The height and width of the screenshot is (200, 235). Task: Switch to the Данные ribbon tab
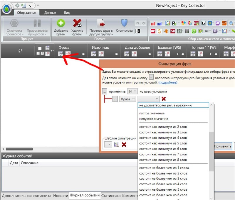click(50, 13)
